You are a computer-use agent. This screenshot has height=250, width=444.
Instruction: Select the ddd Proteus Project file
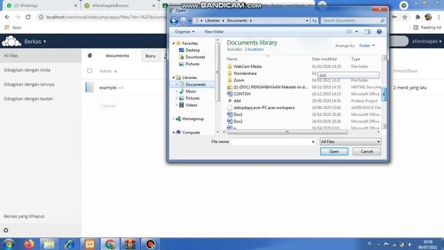tap(237, 101)
